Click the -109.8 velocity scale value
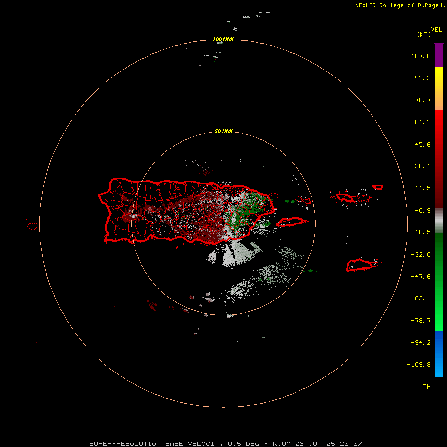 tap(419, 365)
